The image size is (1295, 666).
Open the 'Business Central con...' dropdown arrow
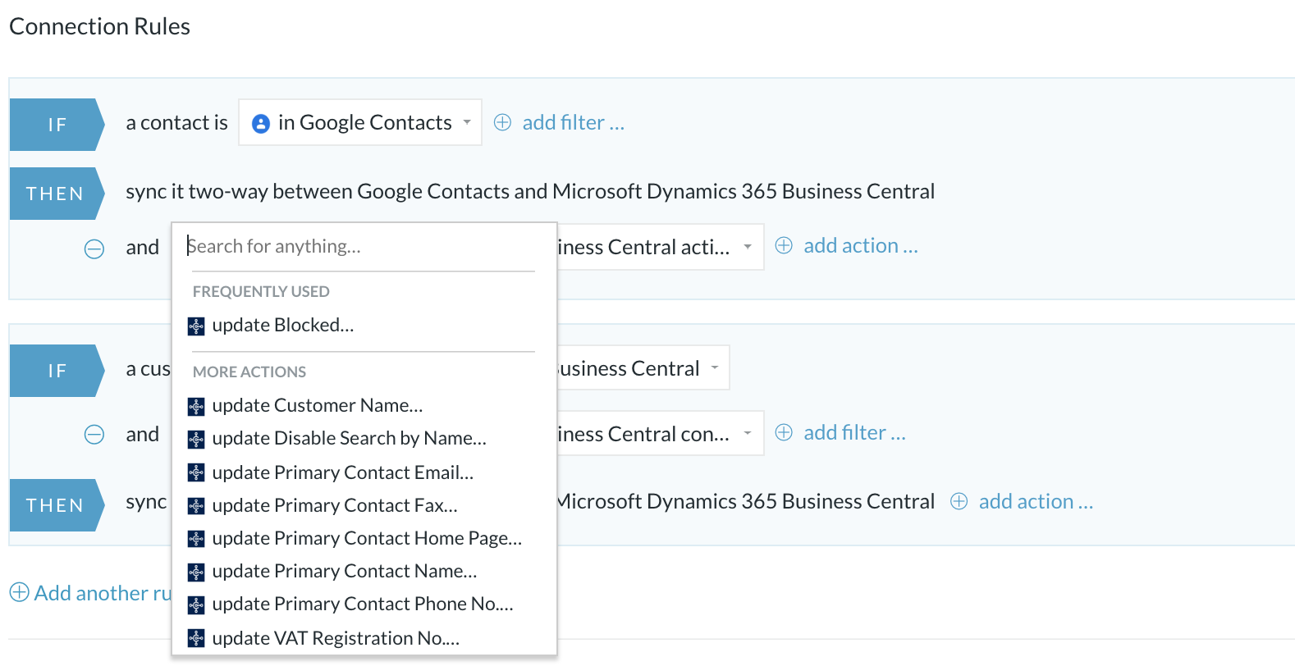748,434
